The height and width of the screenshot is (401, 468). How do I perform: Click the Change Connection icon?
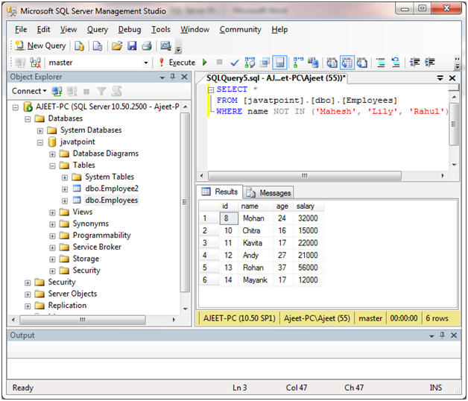[35, 63]
